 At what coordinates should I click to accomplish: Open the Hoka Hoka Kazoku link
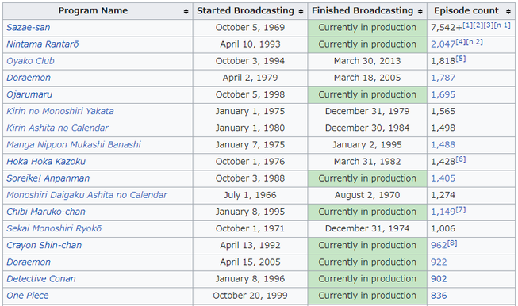pyautogui.click(x=46, y=162)
